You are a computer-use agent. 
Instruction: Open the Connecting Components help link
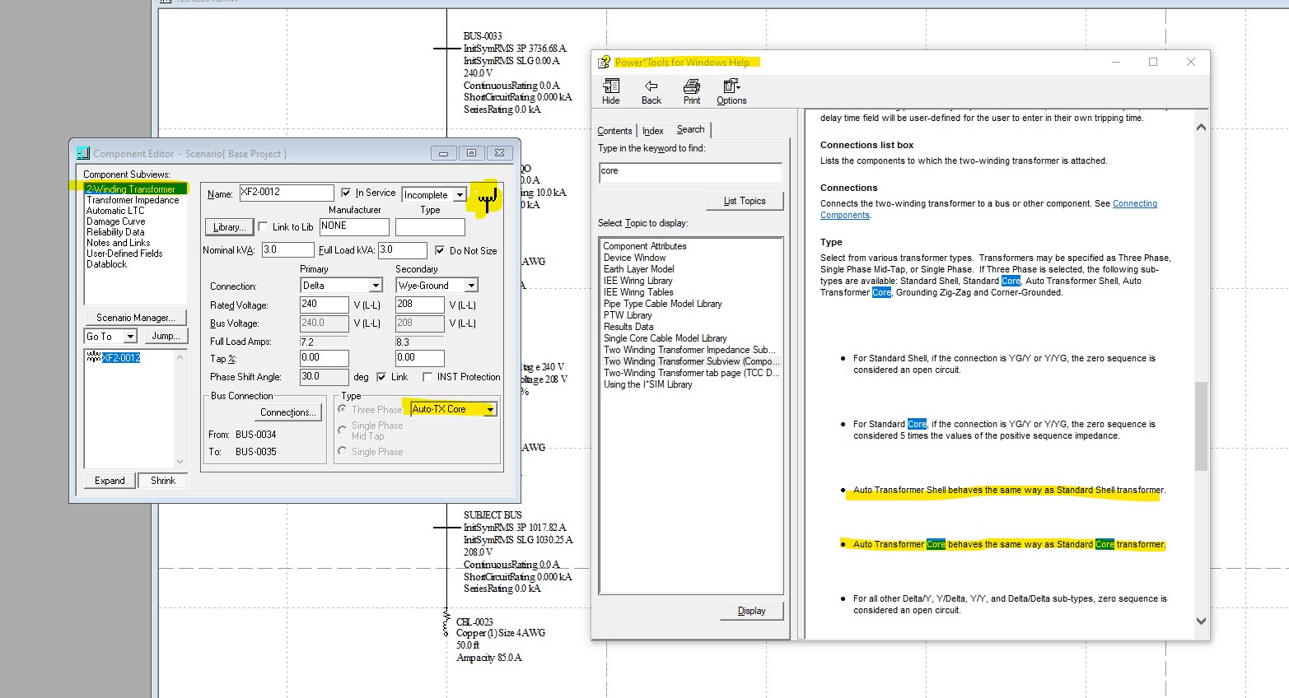[x=1134, y=204]
